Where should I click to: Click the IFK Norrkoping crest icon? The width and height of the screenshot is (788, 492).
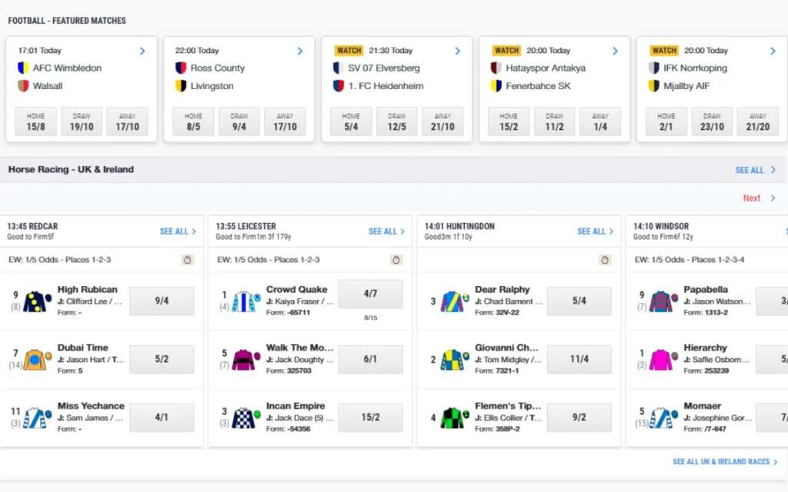654,68
